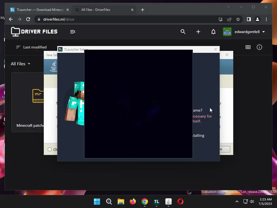
Task: Click the edwardgentle8 avatar
Action: (x=227, y=32)
